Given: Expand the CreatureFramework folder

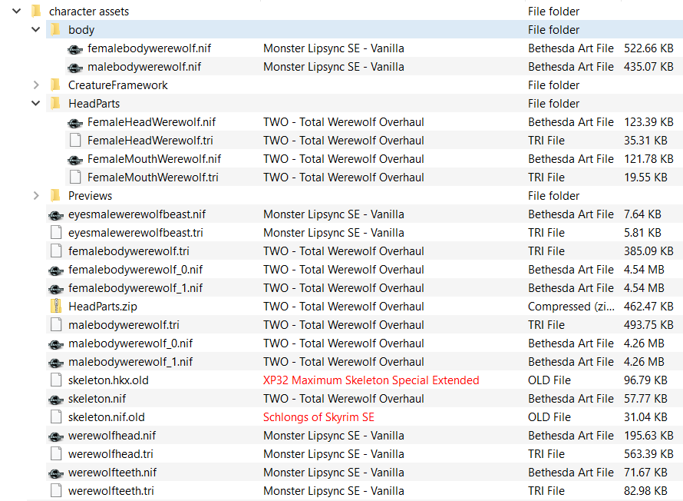Looking at the screenshot, I should click(36, 85).
